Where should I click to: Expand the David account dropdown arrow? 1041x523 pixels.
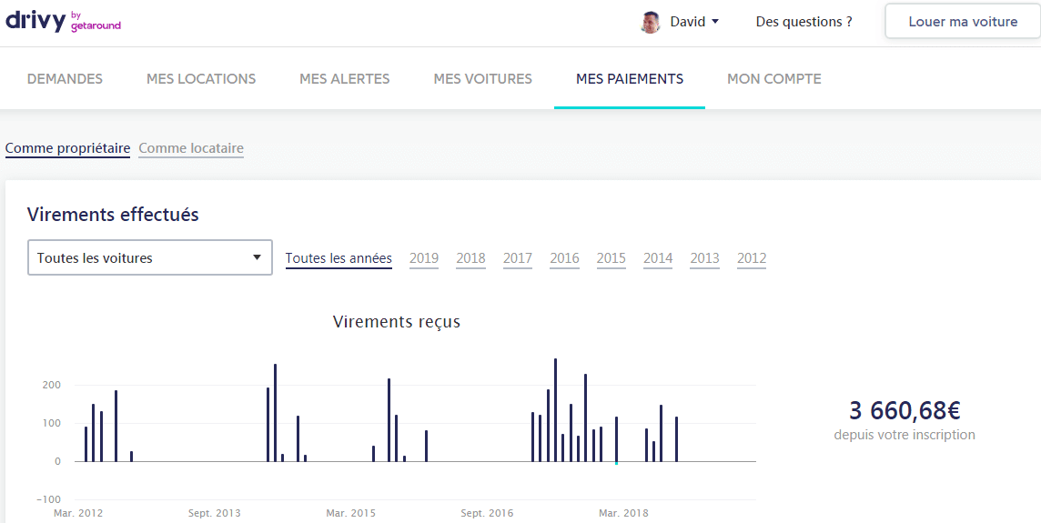click(x=715, y=22)
